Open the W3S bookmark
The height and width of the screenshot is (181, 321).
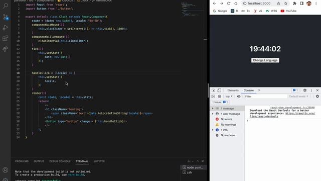point(271,11)
